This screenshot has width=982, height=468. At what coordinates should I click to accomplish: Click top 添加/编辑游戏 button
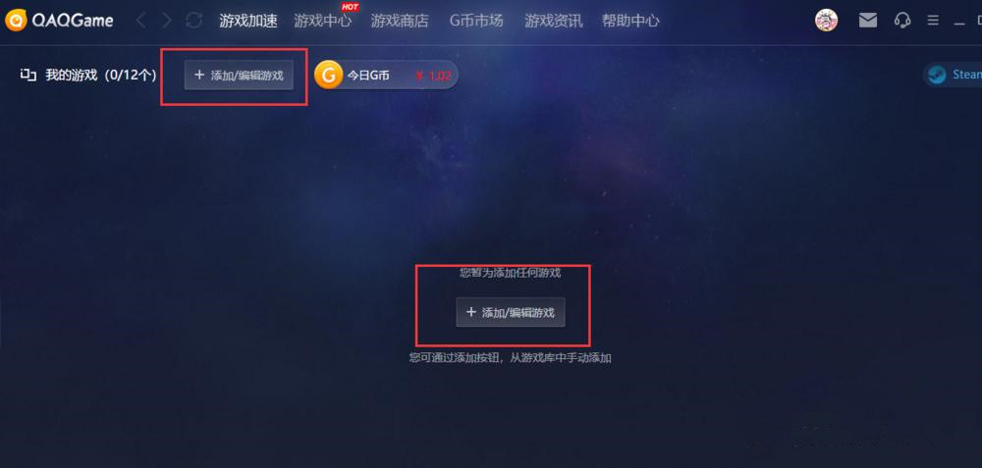[x=239, y=76]
